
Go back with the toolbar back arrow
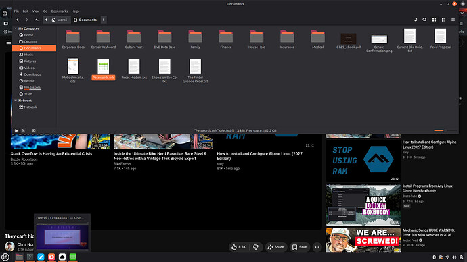18,20
